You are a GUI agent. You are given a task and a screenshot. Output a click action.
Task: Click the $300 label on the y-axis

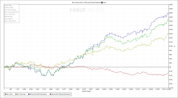click(x=171, y=5)
